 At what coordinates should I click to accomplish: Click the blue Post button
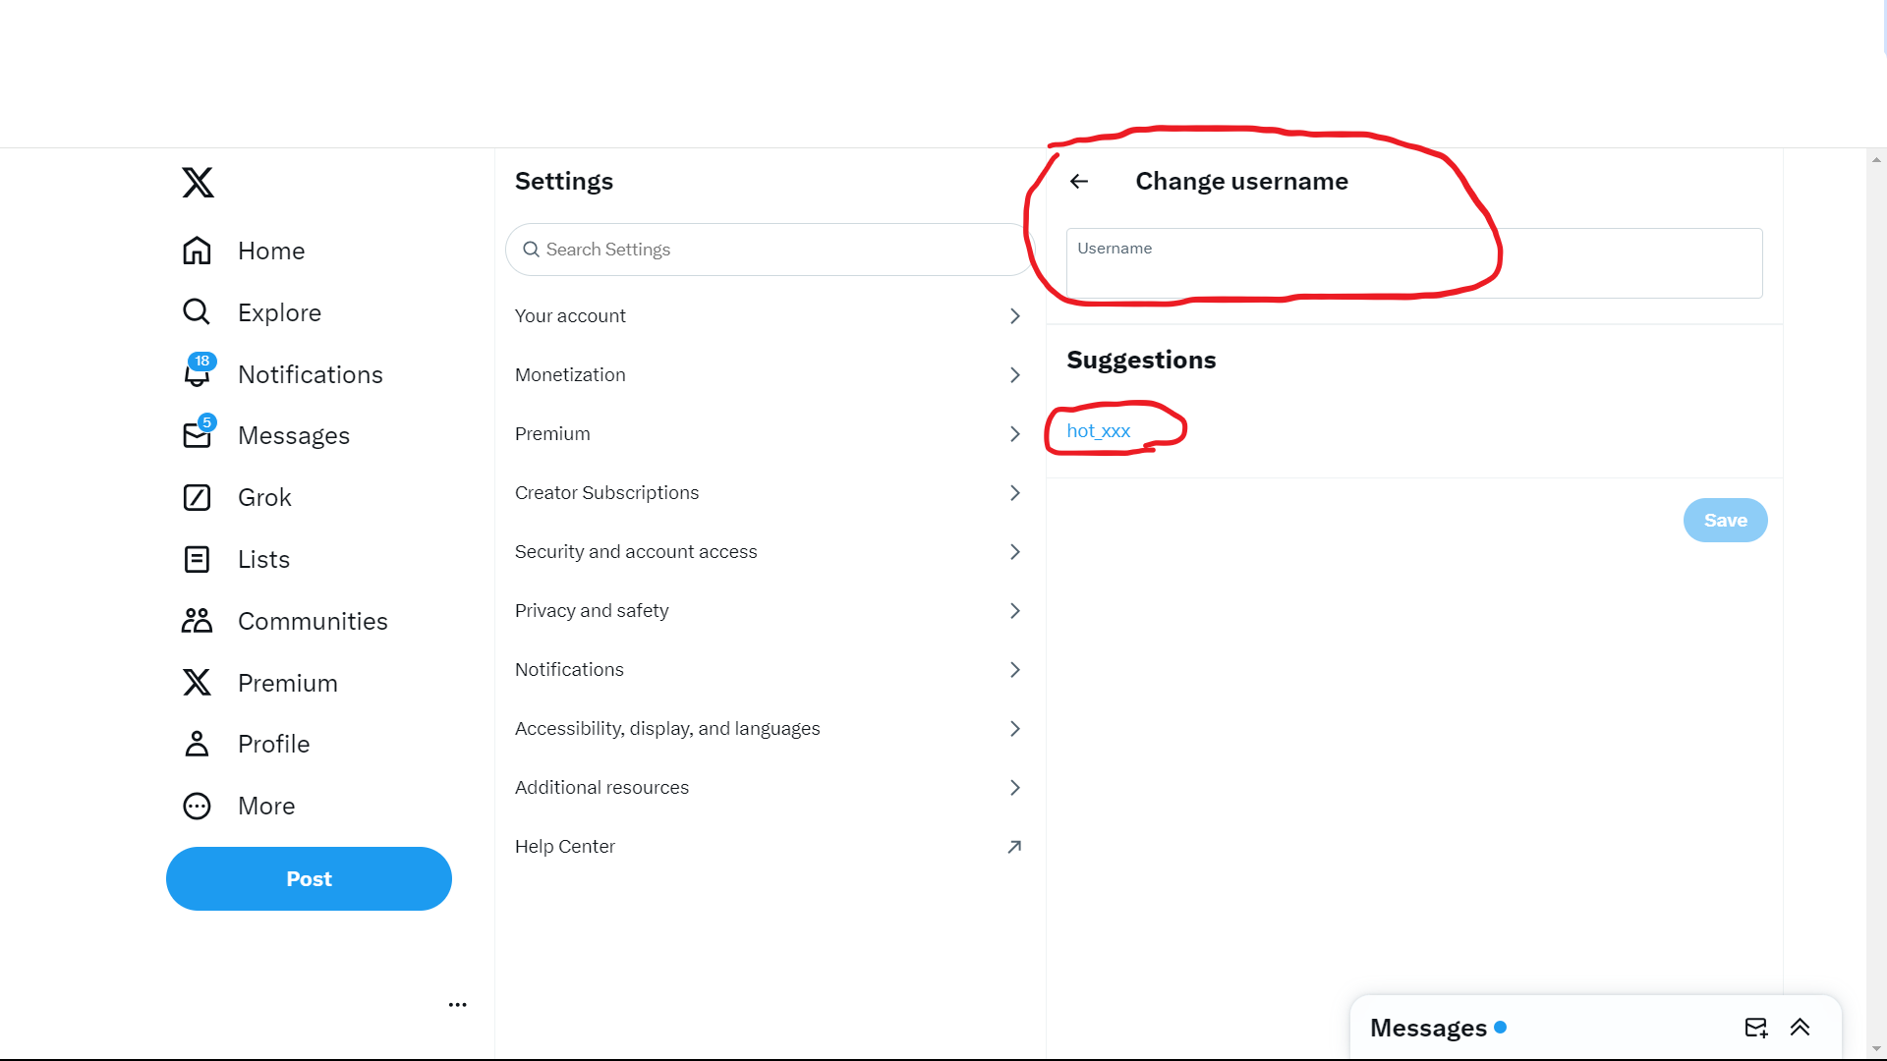(x=309, y=878)
